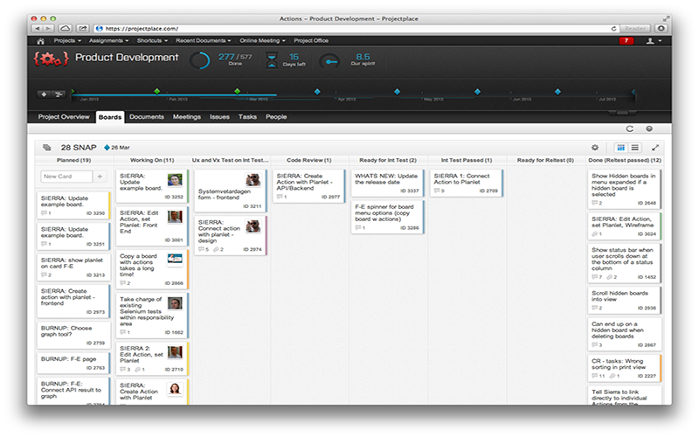This screenshot has width=699, height=437.
Task: Switch to the Documents tab
Action: pyautogui.click(x=146, y=116)
